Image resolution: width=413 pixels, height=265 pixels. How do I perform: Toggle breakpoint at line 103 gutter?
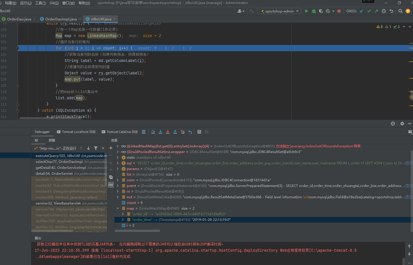coord(18,48)
